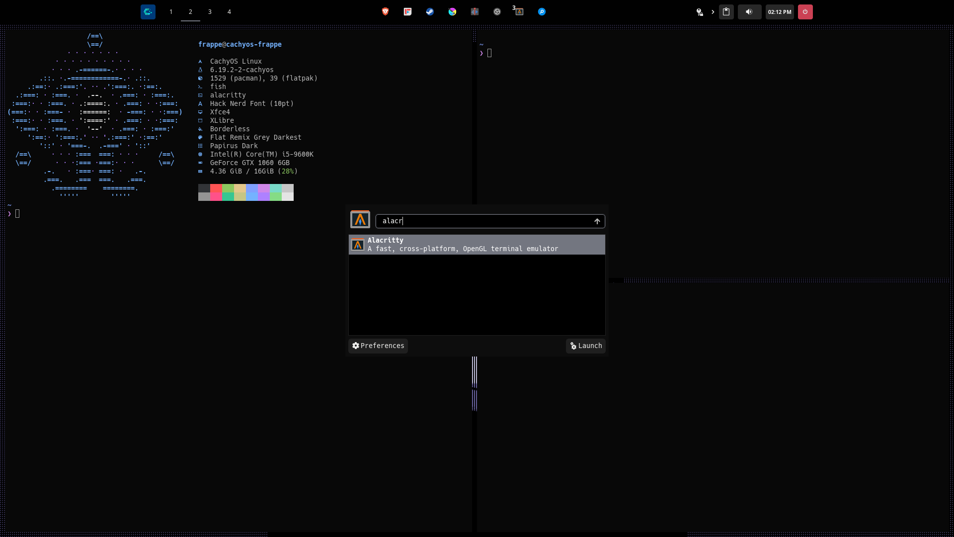Click the gray aperture app icon
The image size is (954, 537).
(497, 11)
